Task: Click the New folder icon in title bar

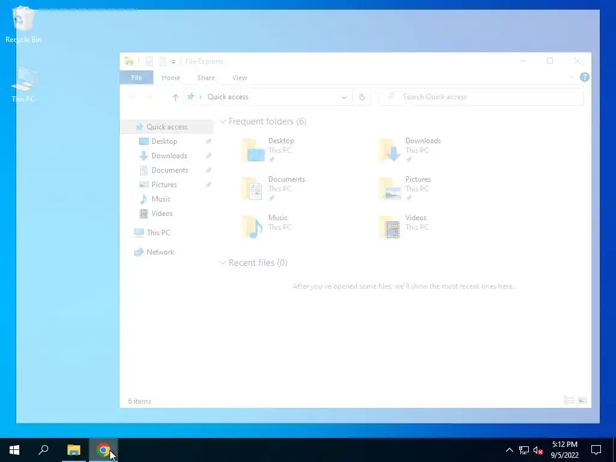Action: tap(162, 61)
